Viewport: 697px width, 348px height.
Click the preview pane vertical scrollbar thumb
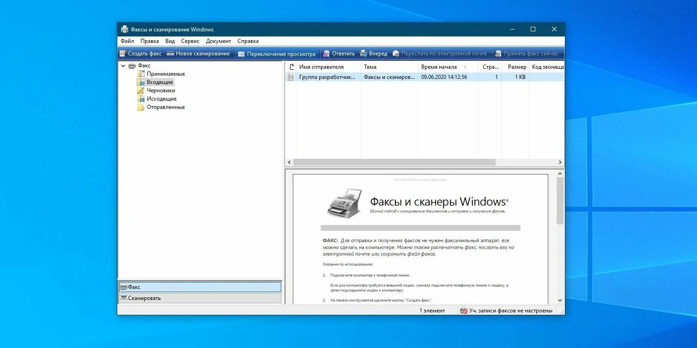560,201
